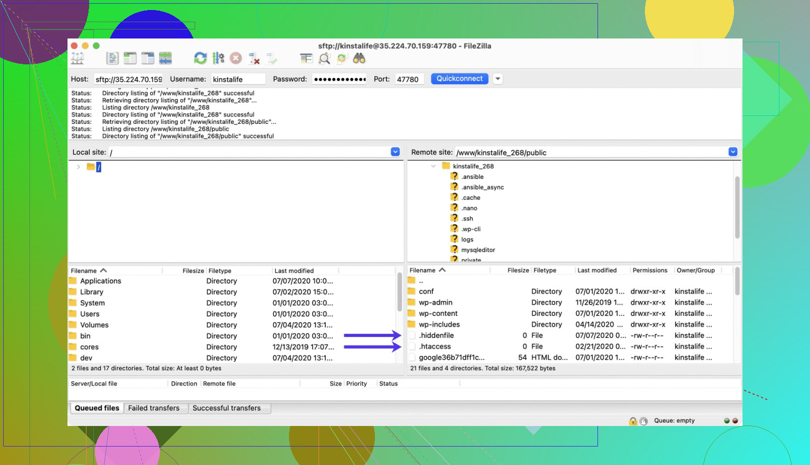Open Quickconnect history dropdown arrow

coord(497,79)
